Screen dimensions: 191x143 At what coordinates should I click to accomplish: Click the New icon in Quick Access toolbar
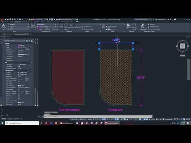(x=6, y=19)
